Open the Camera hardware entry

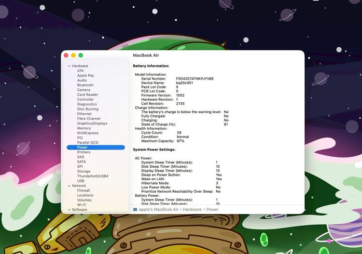coord(84,90)
